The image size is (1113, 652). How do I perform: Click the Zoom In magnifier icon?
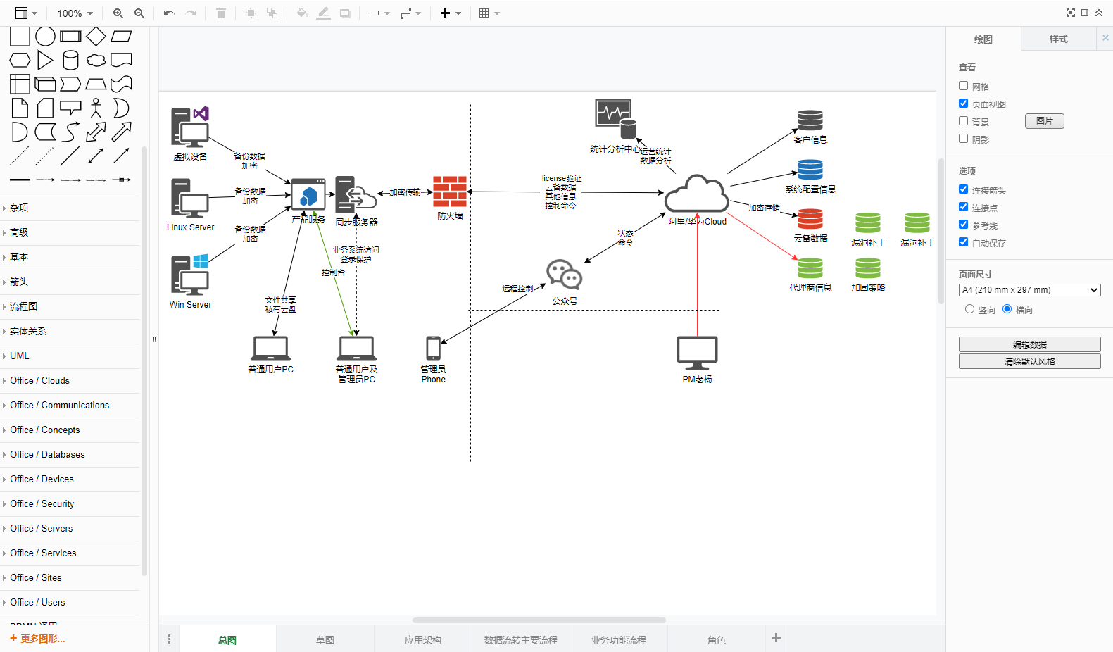tap(118, 13)
